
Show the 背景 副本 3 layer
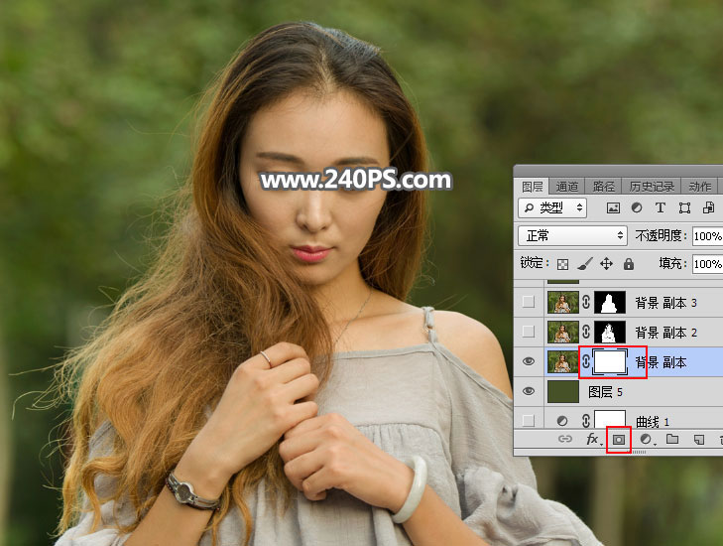pyautogui.click(x=529, y=302)
